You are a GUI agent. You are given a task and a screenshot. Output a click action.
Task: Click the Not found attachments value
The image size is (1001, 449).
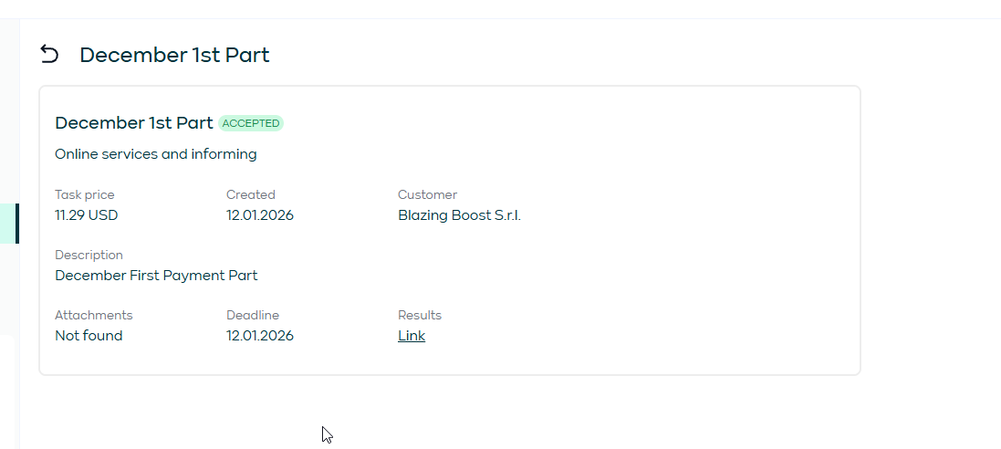click(89, 336)
